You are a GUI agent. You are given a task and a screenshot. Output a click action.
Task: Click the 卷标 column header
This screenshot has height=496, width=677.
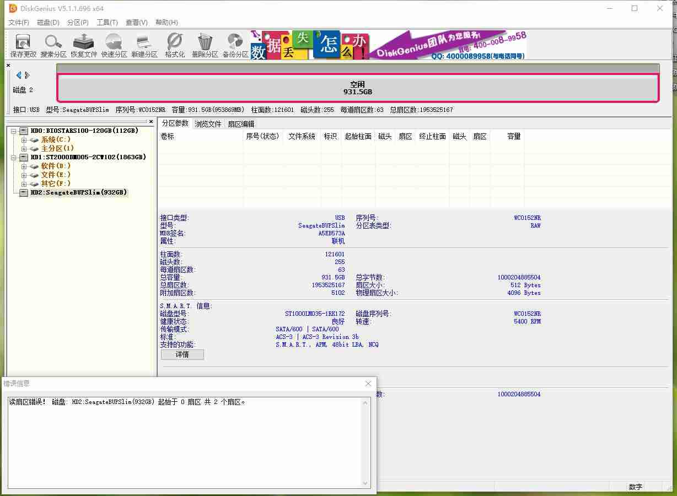tap(201, 136)
